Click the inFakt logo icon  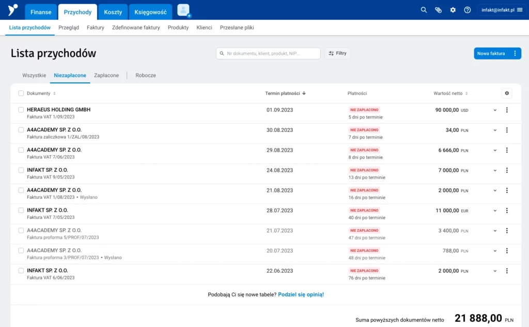12,10
